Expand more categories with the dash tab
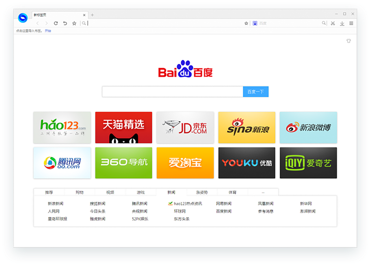Image resolution: width=371 pixels, height=266 pixels. [263, 192]
